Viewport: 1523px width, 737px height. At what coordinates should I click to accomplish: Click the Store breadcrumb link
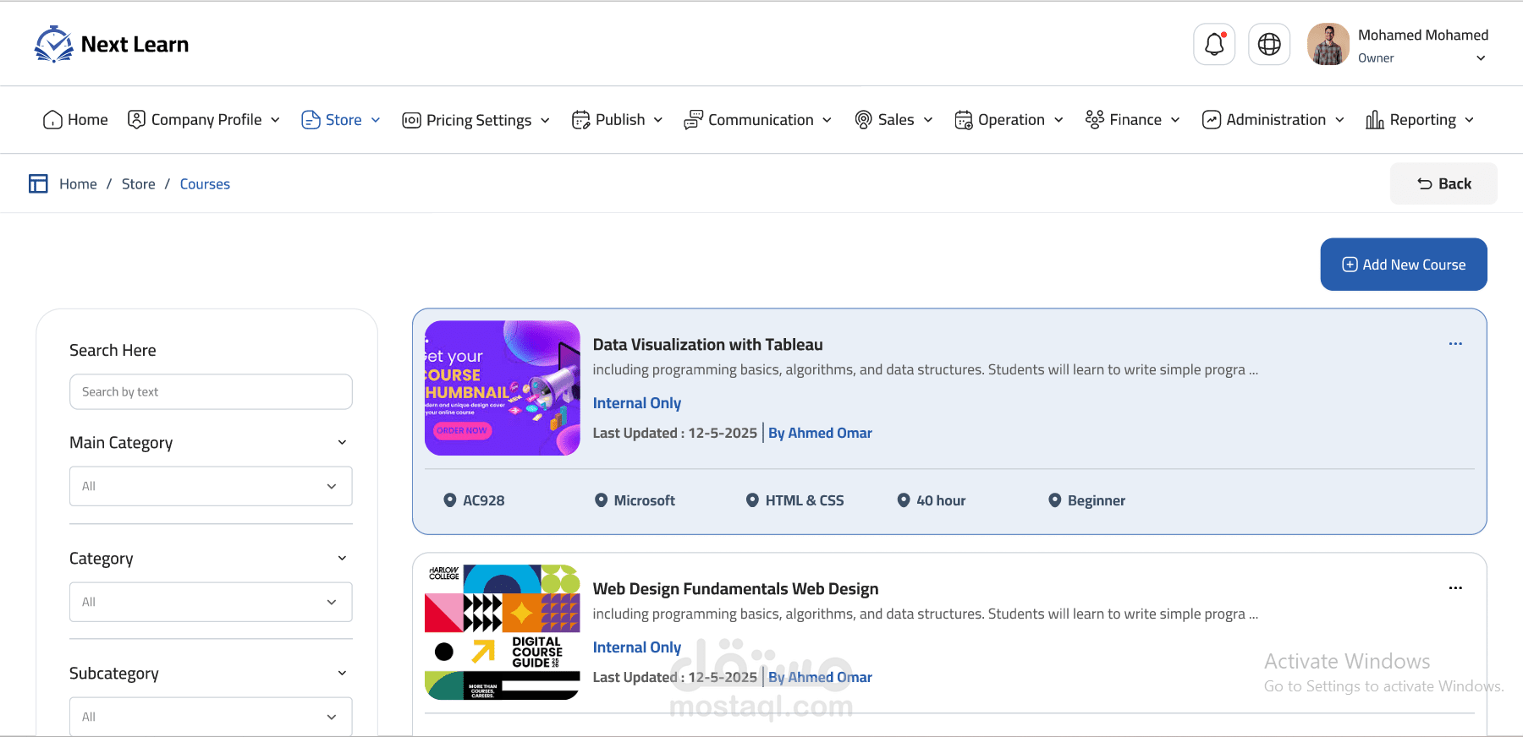point(139,184)
